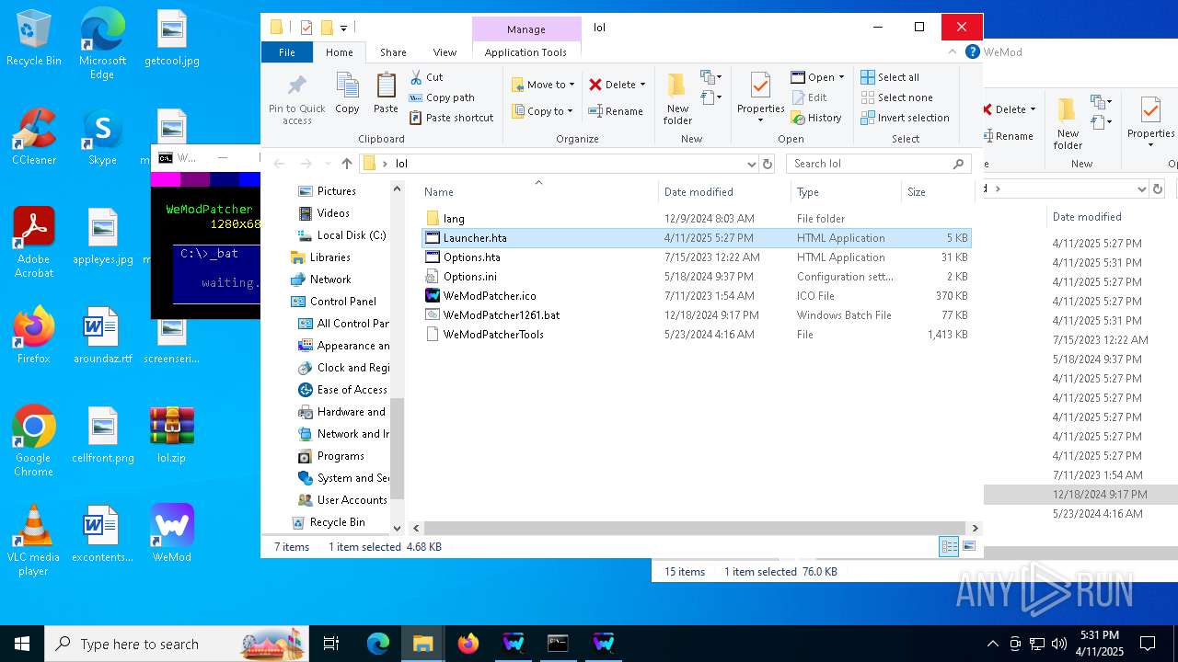The image size is (1178, 662).
Task: Sort by Size column header
Action: pyautogui.click(x=937, y=192)
